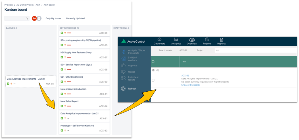Click the DEV IN PROGRESS 15 column header
Viewport: 299px width, 140px height.
[69, 28]
